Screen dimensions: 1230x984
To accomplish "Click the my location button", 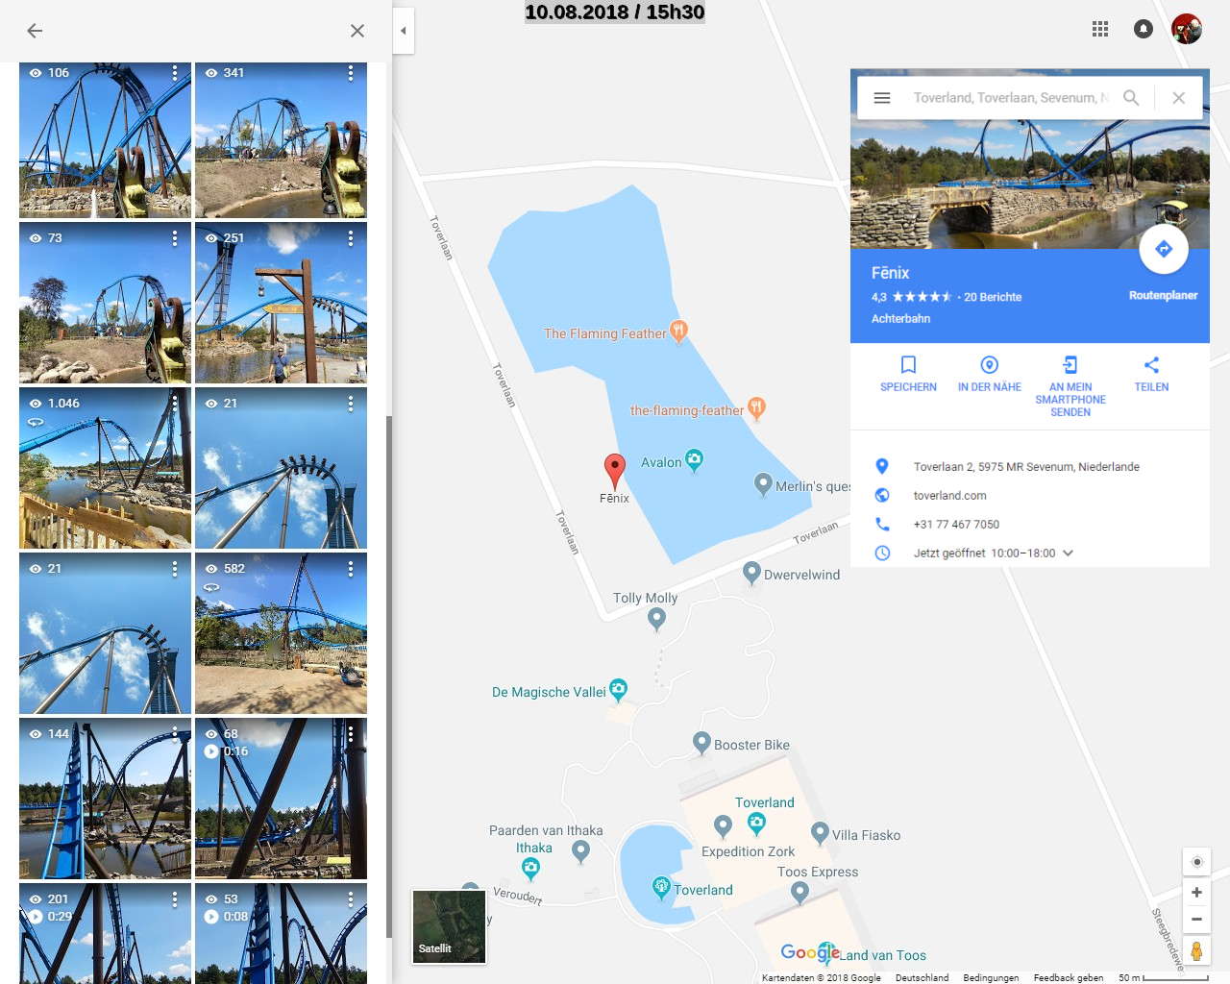I will (x=1196, y=861).
